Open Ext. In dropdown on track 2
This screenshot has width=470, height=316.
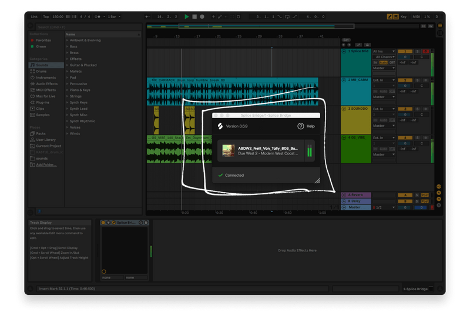(384, 80)
